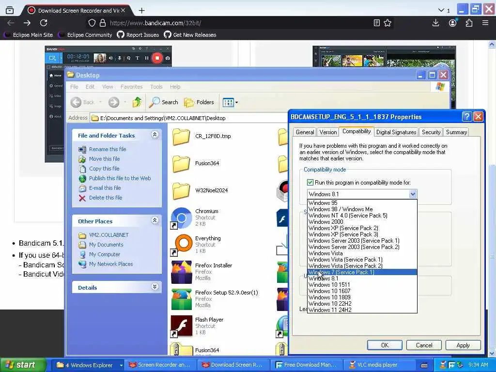Open the Windows Start button
The width and height of the screenshot is (496, 372).
[x=23, y=365]
